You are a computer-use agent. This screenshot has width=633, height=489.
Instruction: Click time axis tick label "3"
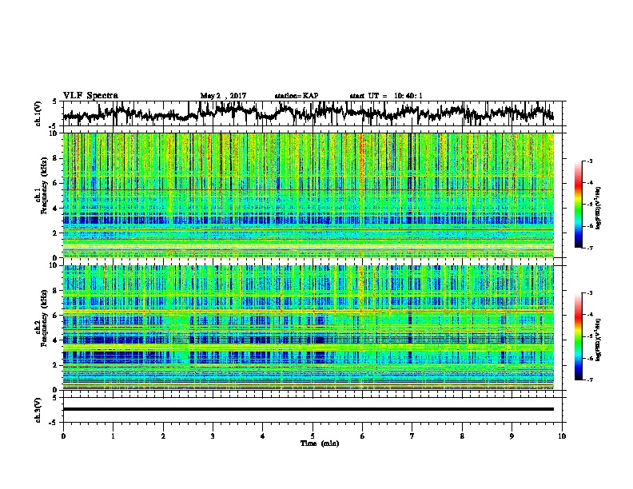[213, 435]
